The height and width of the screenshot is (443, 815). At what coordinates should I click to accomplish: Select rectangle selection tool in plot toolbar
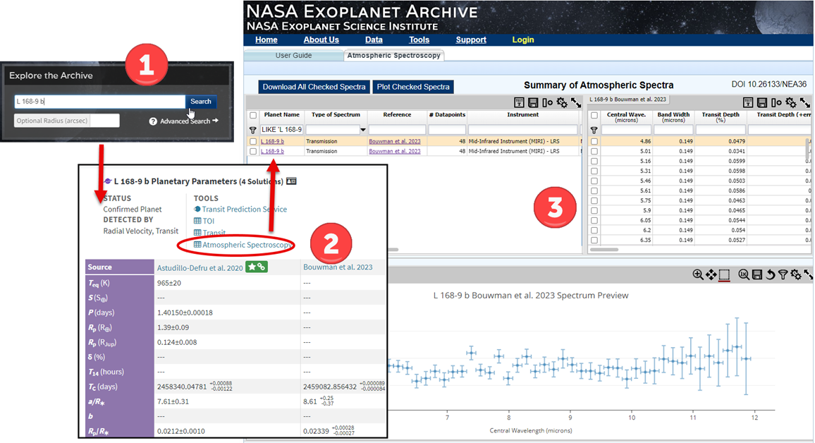click(x=724, y=274)
